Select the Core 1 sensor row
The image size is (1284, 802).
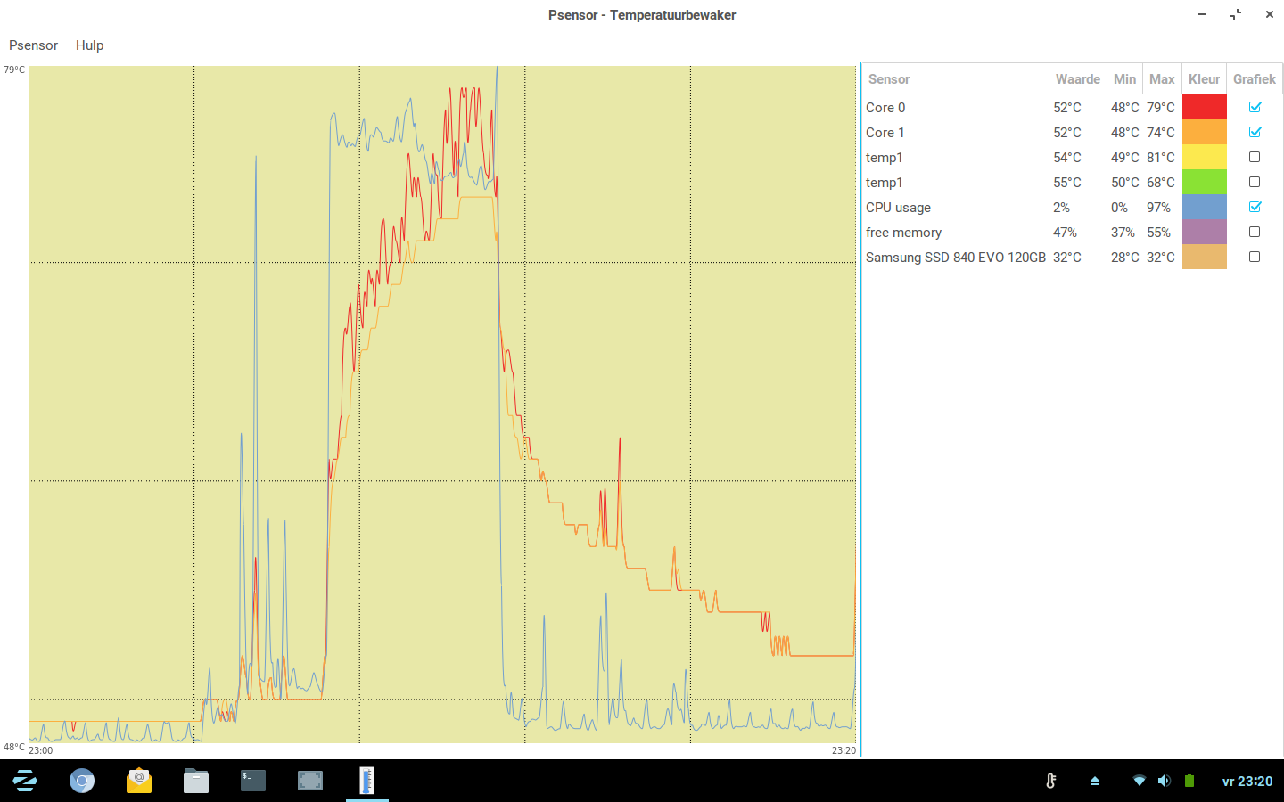click(x=1072, y=132)
